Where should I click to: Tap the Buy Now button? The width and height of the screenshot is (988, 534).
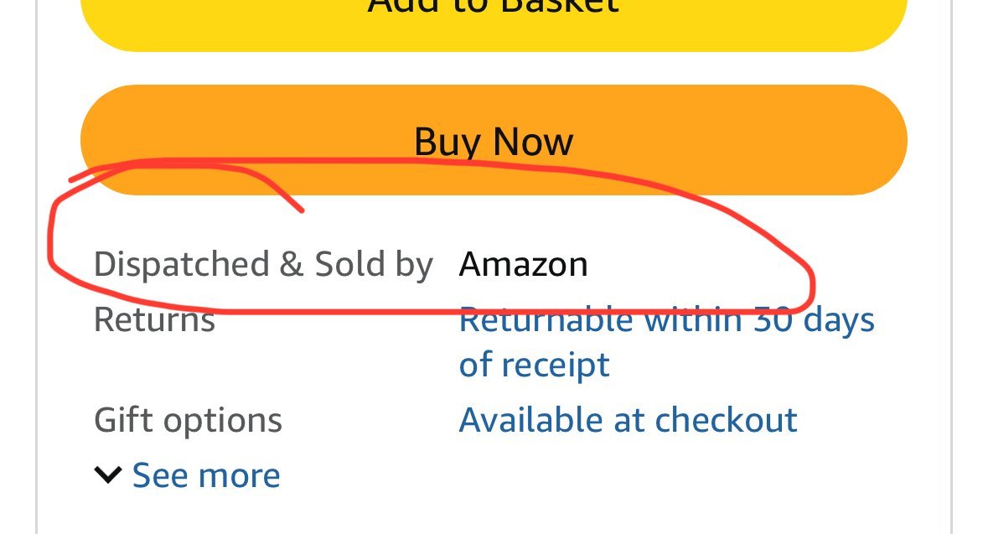[494, 140]
